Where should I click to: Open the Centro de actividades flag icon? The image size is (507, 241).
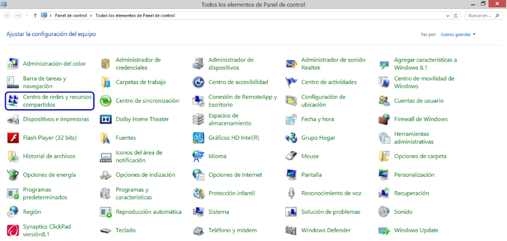(291, 82)
